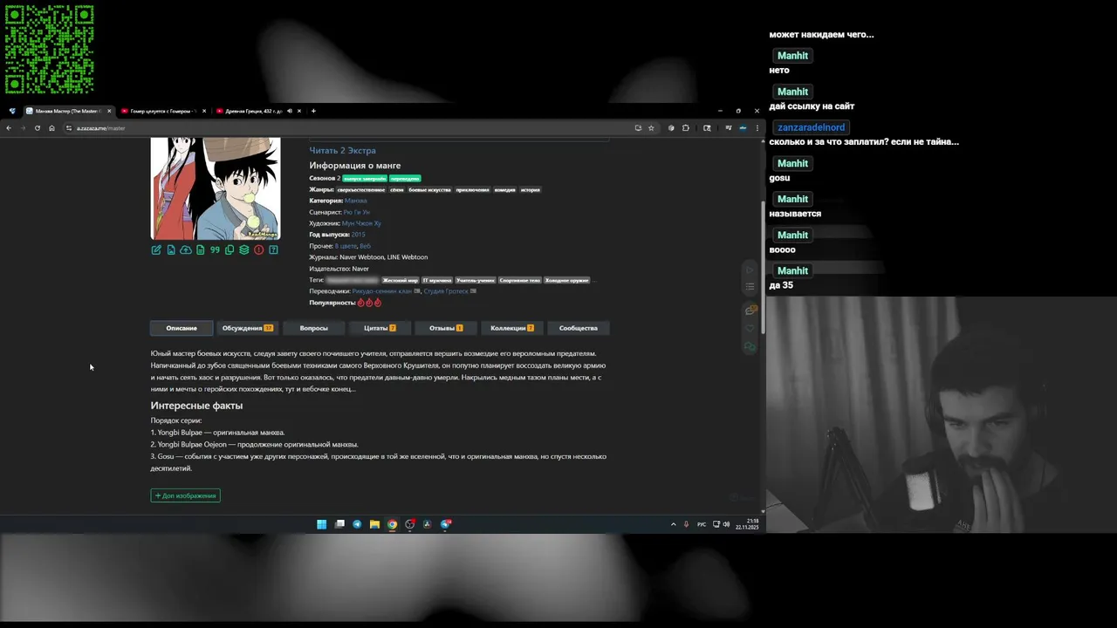1117x628 pixels.
Task: Close the Манхва Мастер browser tab
Action: pyautogui.click(x=109, y=111)
